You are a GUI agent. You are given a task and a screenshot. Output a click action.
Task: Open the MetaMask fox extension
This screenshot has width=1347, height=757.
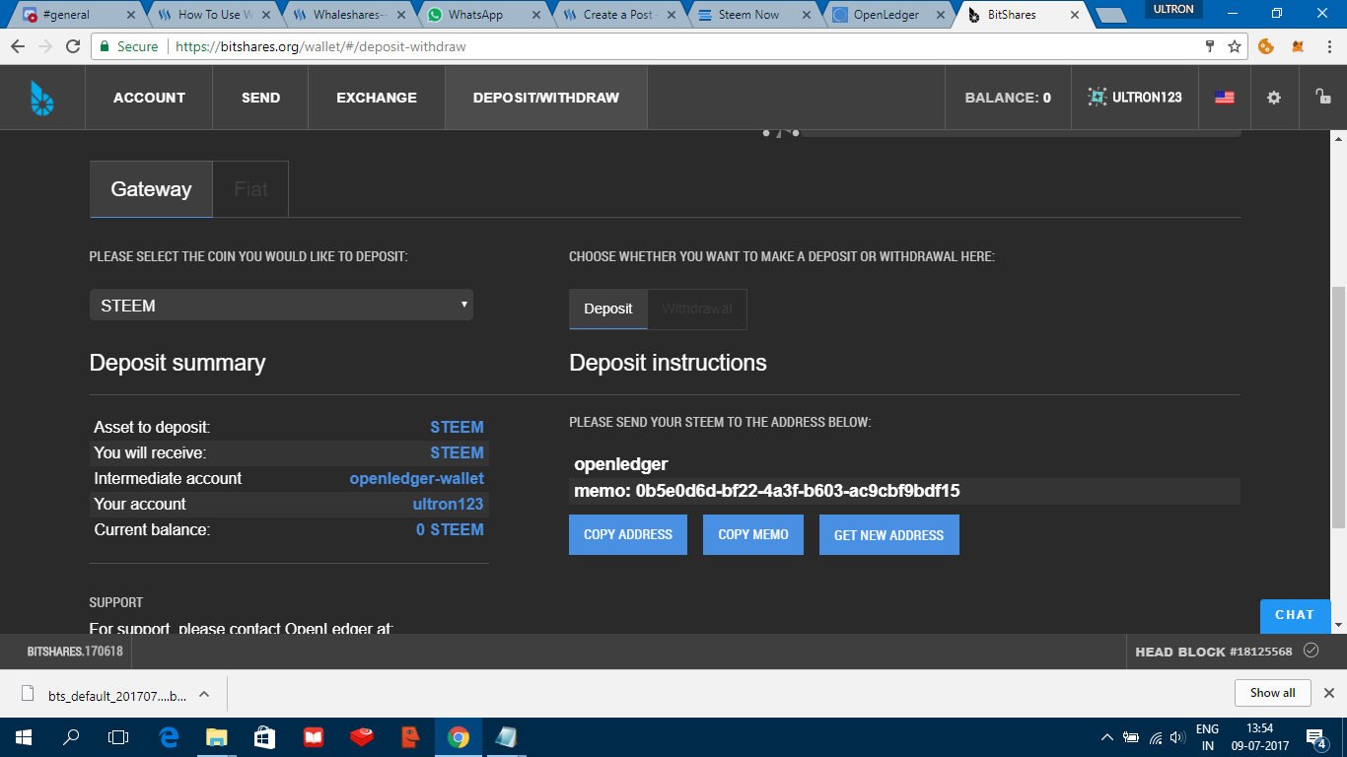click(x=1299, y=46)
